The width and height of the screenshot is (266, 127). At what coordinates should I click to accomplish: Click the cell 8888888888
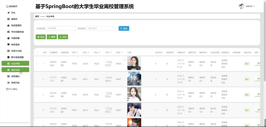tap(53, 64)
